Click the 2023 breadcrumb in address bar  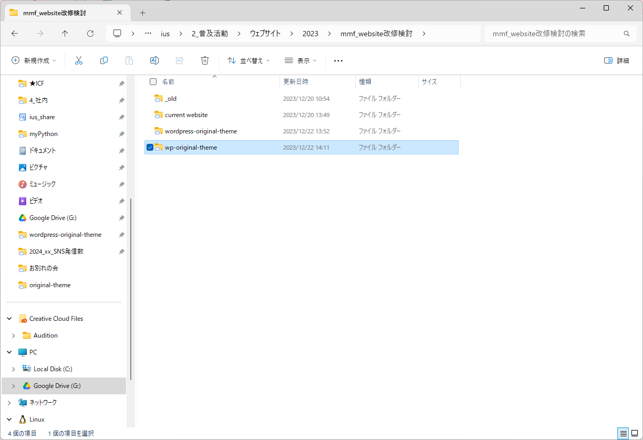(x=310, y=34)
